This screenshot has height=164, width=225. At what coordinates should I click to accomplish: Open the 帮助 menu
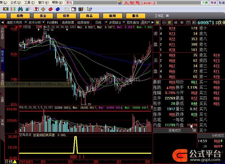point(57,3)
